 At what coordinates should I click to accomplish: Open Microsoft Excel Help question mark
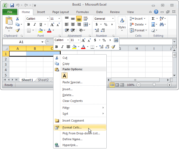156,12
